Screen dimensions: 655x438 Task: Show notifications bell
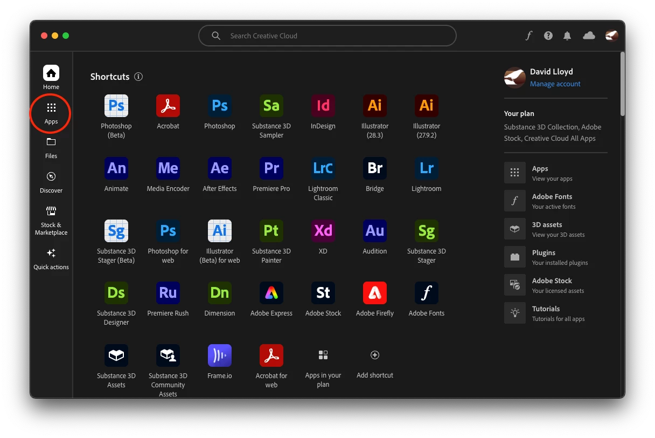click(567, 36)
